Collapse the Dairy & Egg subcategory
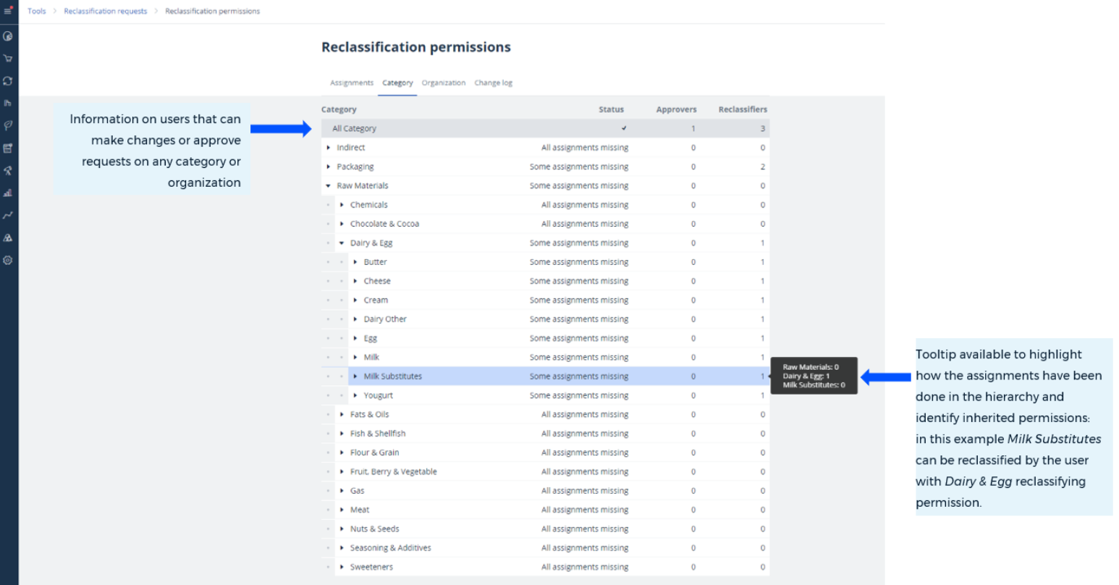Viewport: 1119px width, 585px height. coord(342,243)
